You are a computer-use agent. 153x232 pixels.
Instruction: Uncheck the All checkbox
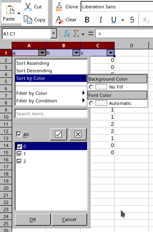(x=19, y=135)
